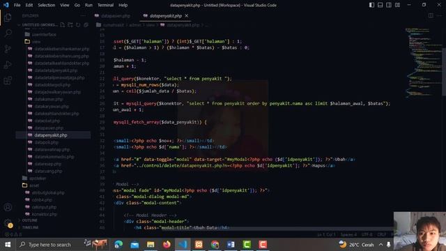Open the Manage gear icon
Image resolution: width=446 pixels, height=251 pixels.
click(8, 223)
